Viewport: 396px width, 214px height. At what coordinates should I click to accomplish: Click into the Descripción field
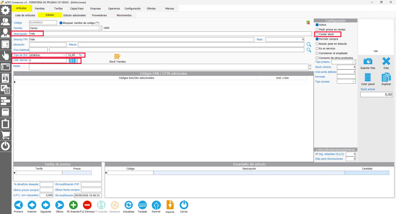point(170,34)
